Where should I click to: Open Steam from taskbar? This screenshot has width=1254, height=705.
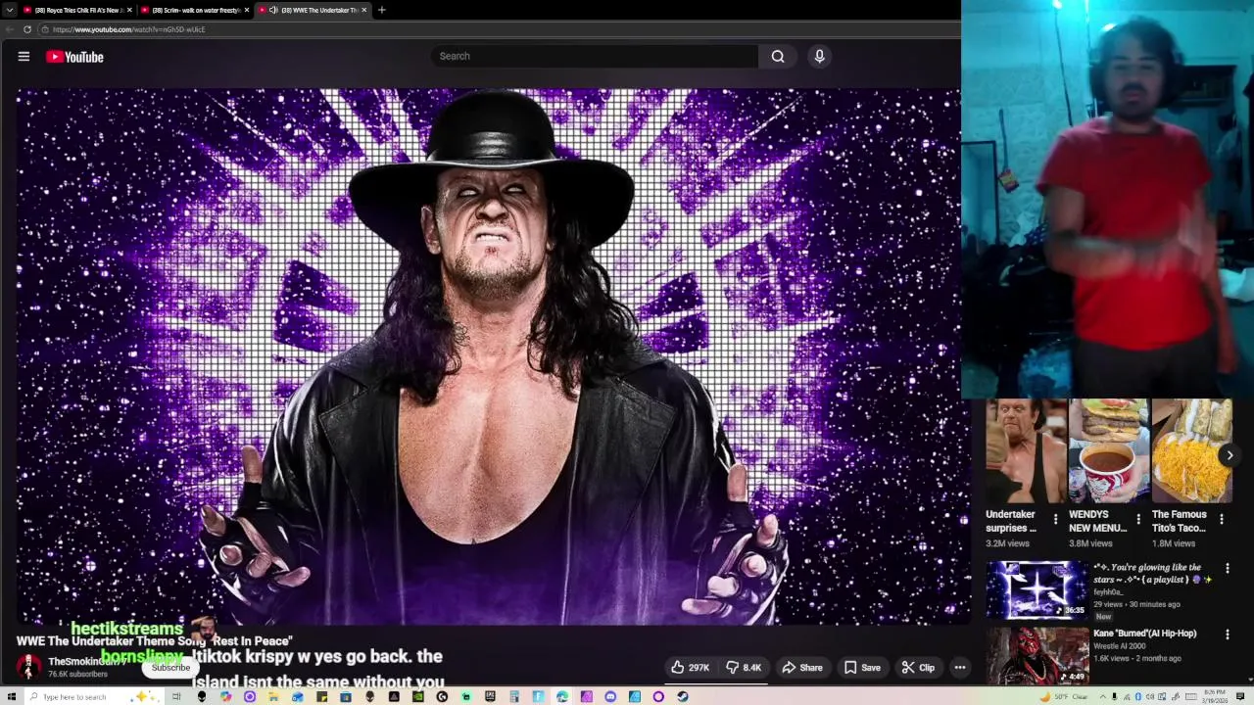coord(682,696)
